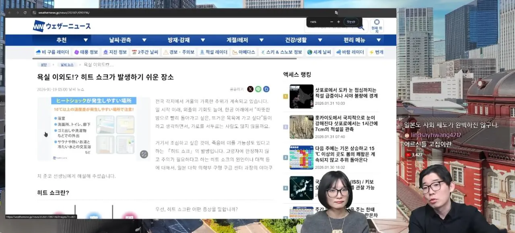The width and height of the screenshot is (515, 233).
Task: Enlarge the heat shock infographic image
Action: coord(144,154)
